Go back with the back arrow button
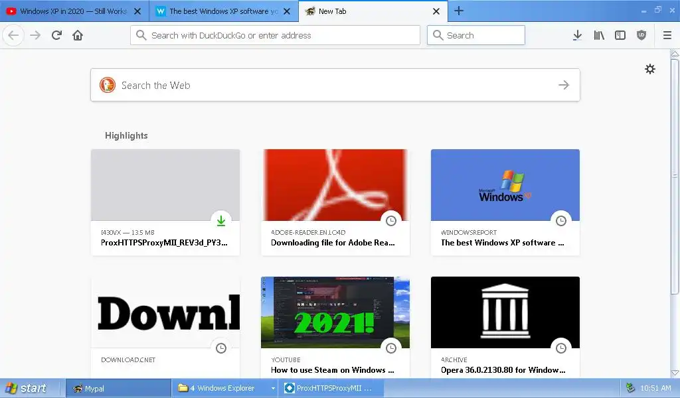This screenshot has width=680, height=398. tap(13, 35)
